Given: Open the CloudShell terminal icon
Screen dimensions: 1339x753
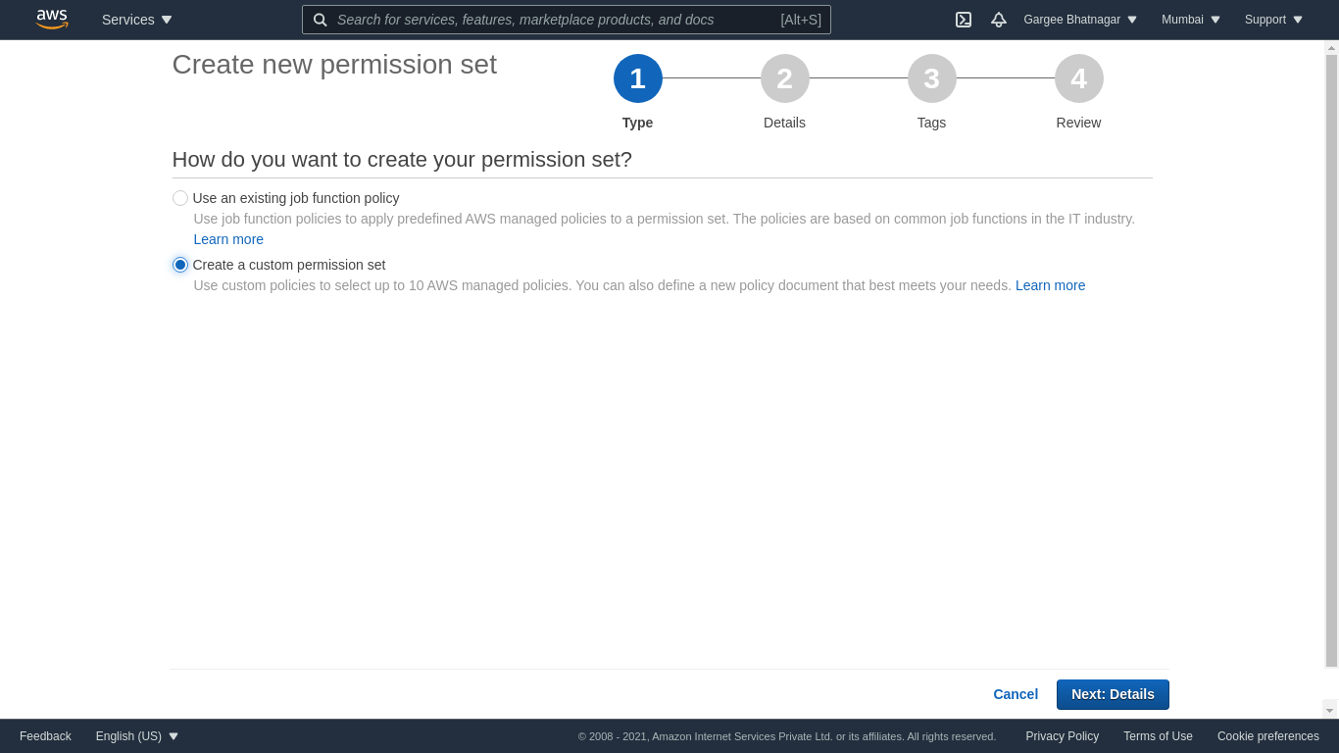Looking at the screenshot, I should [964, 20].
